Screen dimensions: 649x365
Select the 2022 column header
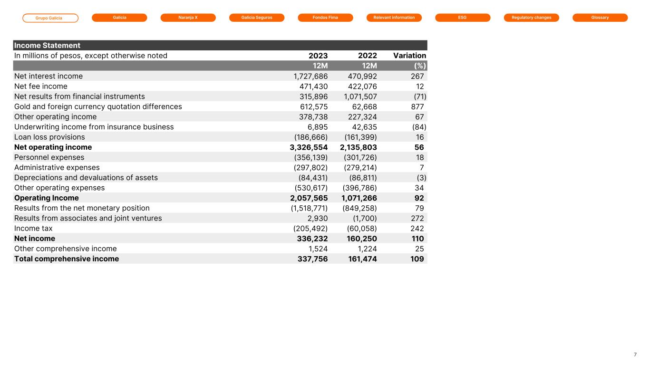tap(367, 56)
